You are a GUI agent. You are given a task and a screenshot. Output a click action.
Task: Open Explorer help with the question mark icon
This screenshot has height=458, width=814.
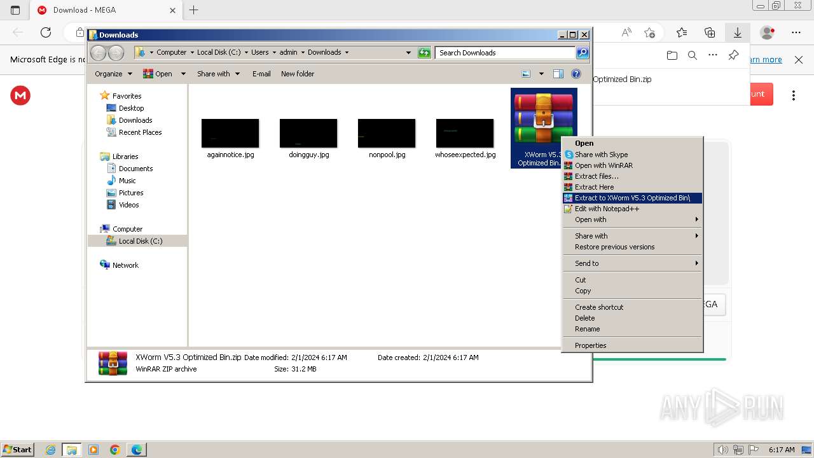(576, 74)
